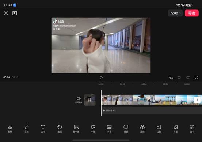
Task: Tap the battery indicator in status bar
Action: (189, 5)
